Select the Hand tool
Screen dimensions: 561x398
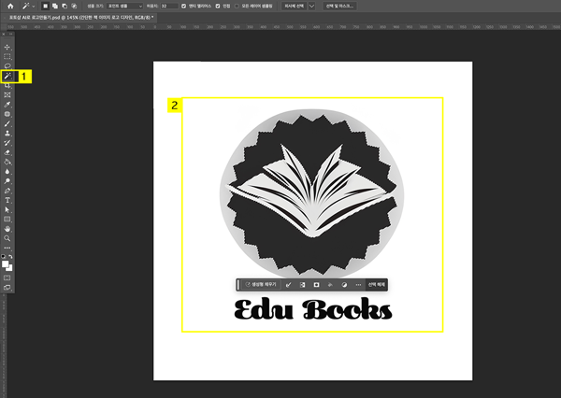pos(7,229)
